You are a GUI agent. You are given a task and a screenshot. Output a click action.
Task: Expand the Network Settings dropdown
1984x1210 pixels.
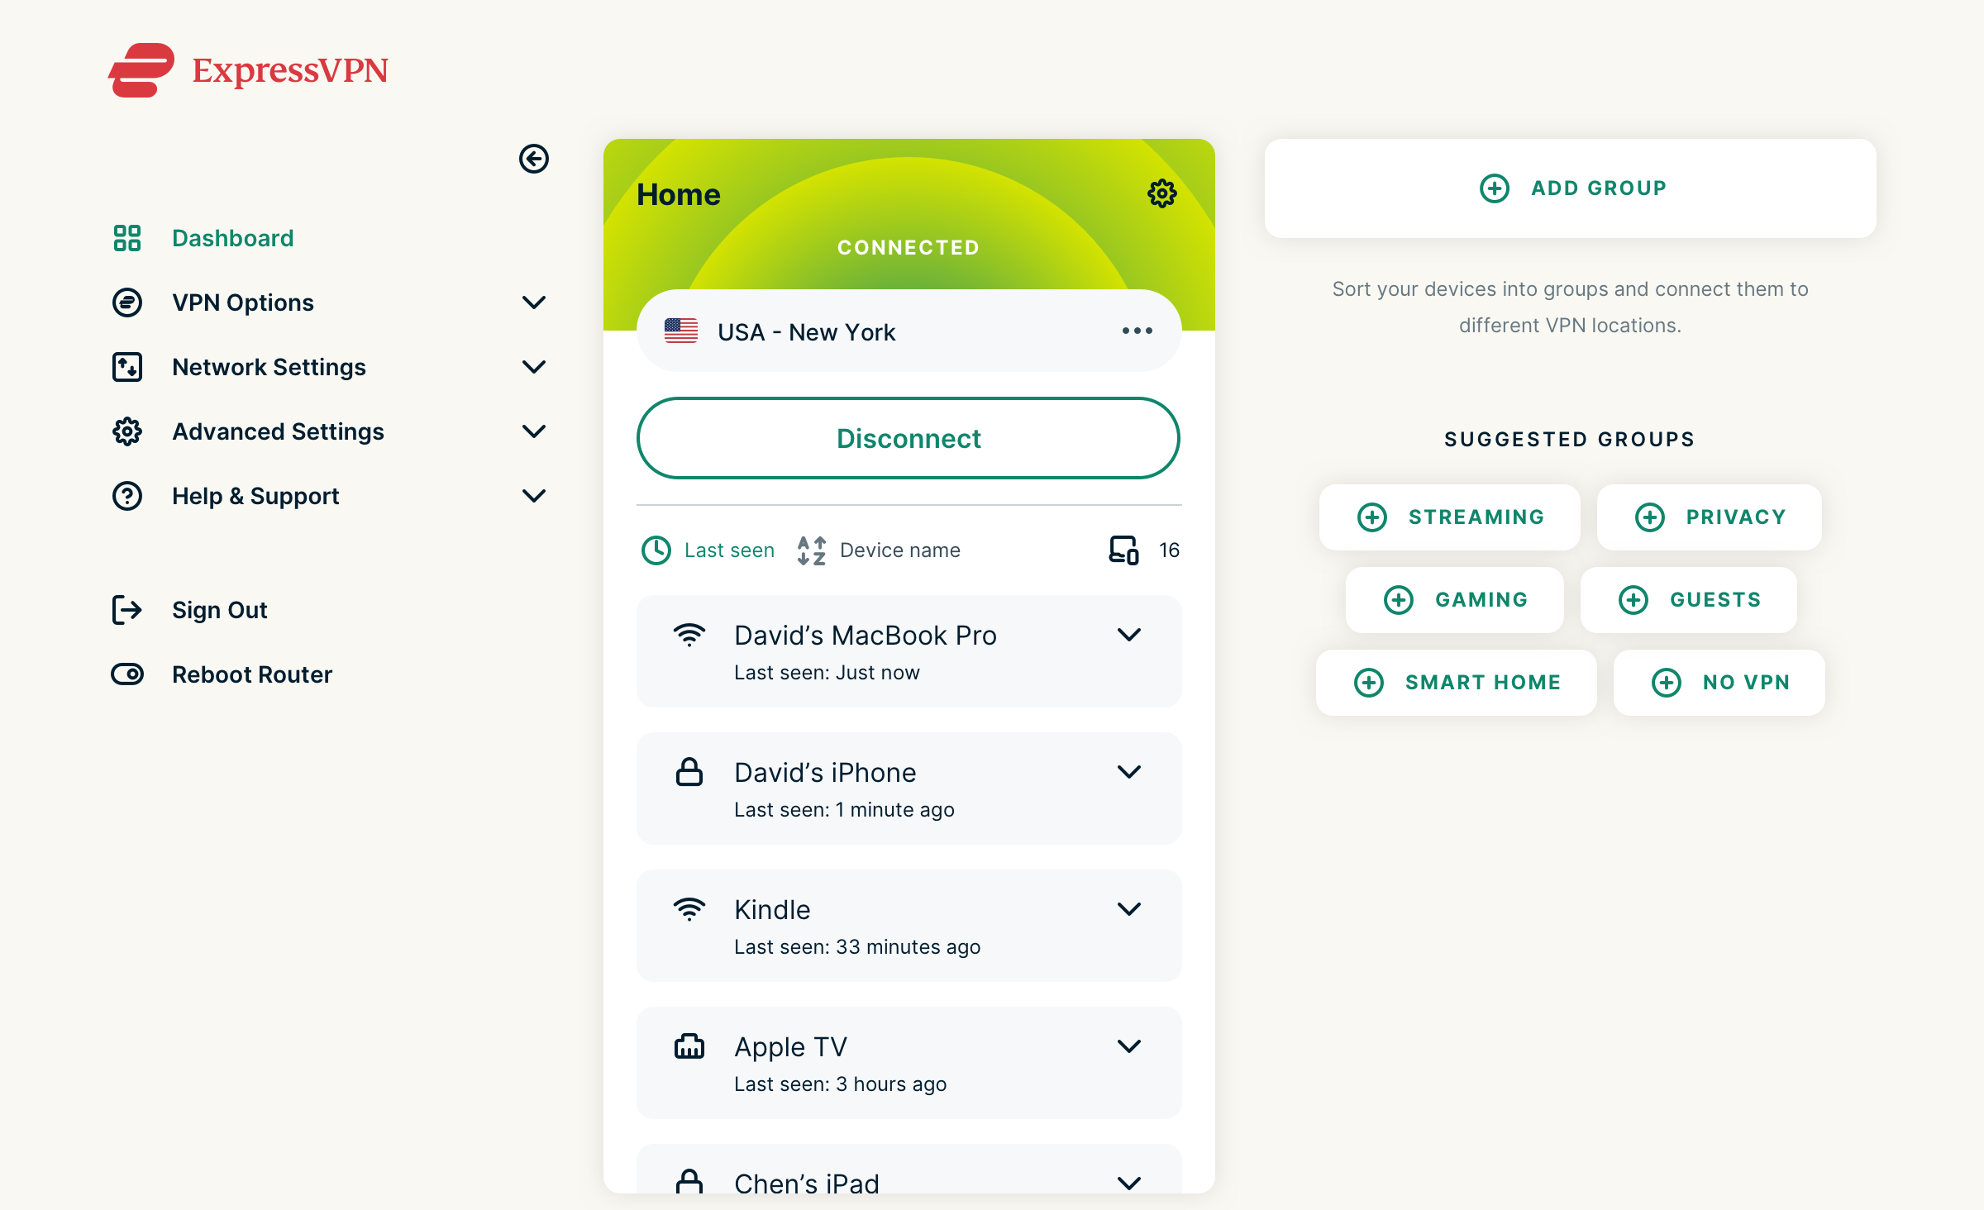(534, 365)
